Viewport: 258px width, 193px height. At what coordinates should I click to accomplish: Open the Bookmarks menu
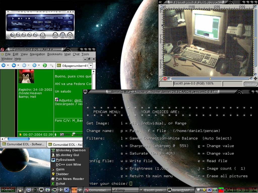click(x=55, y=54)
